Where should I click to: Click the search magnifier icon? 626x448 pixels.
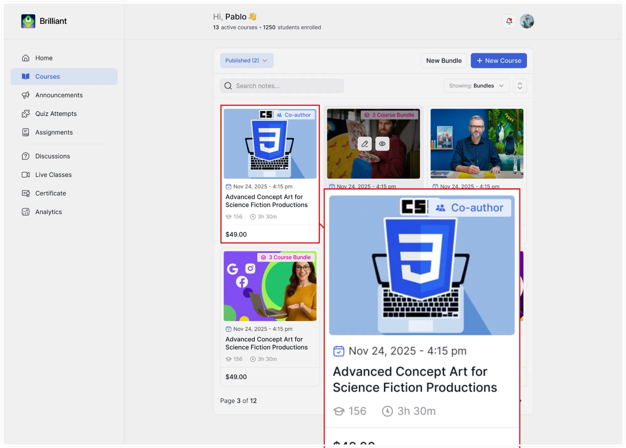(x=228, y=86)
